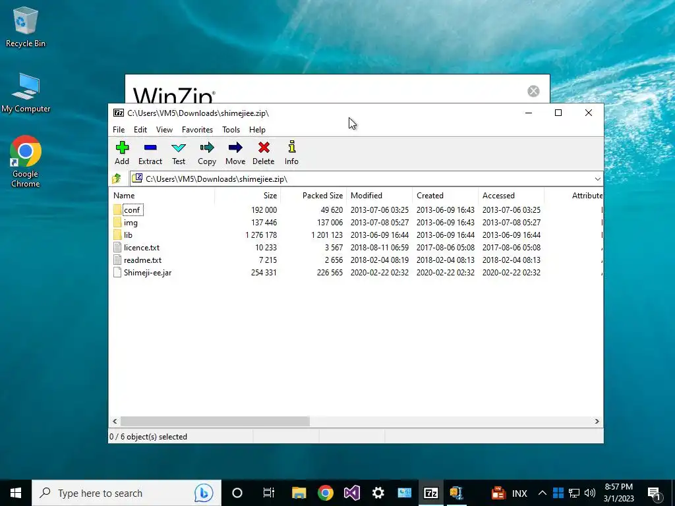Screen dimensions: 675x506
Task: Sort by Packed Size column
Action: 313,195
